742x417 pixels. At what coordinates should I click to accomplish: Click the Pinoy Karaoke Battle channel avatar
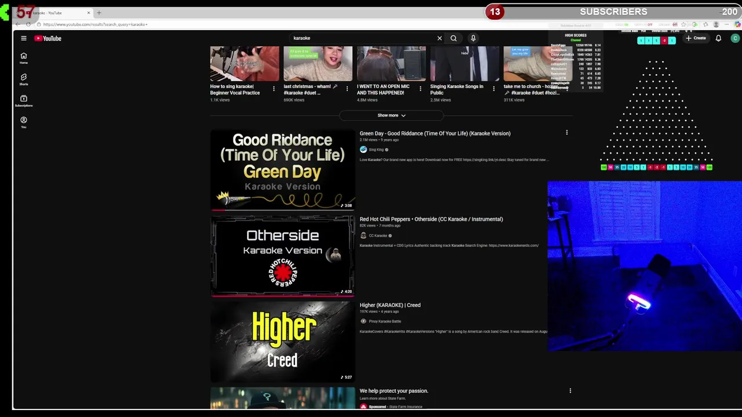click(x=363, y=321)
